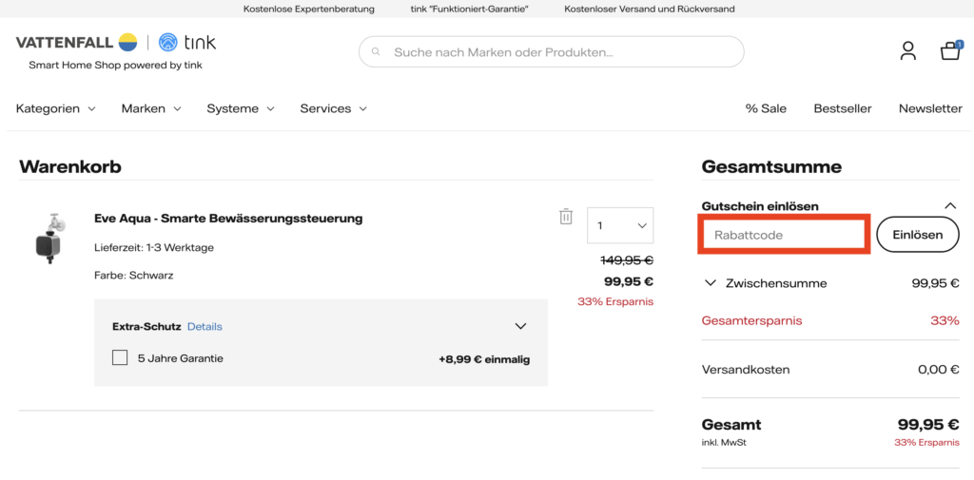The width and height of the screenshot is (974, 480).
Task: Open the Systeme menu
Action: (x=241, y=108)
